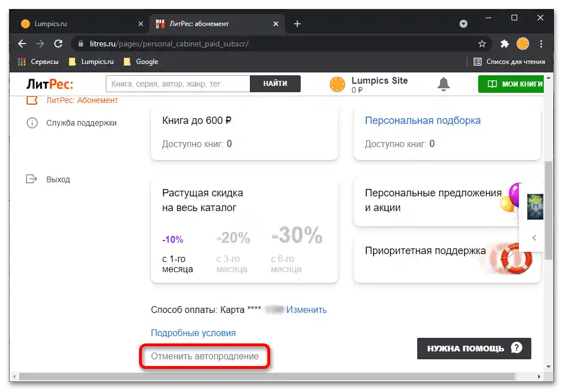
Task: Go back to the previous page
Action: point(22,44)
